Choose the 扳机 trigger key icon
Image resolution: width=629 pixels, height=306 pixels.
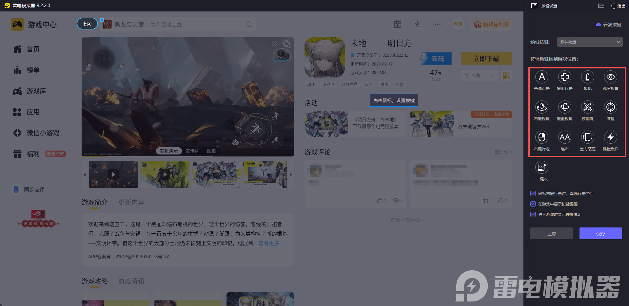tap(588, 77)
